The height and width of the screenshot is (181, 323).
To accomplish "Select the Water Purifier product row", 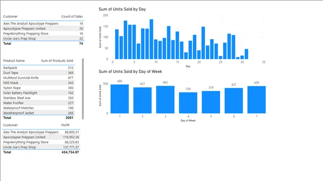I will 38,103.
